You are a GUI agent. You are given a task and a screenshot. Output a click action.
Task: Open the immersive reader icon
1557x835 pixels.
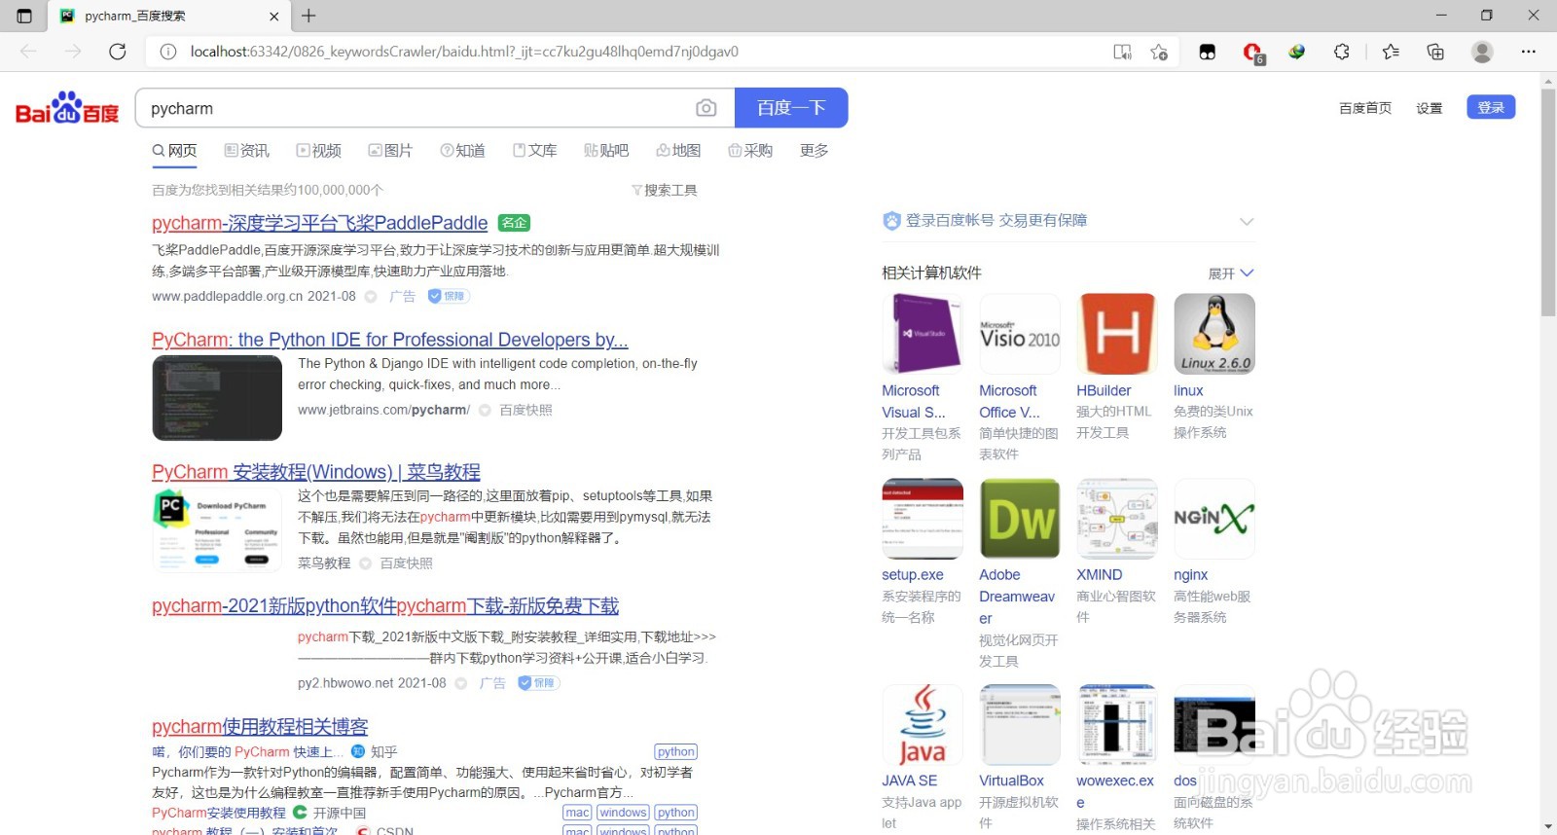1122,52
